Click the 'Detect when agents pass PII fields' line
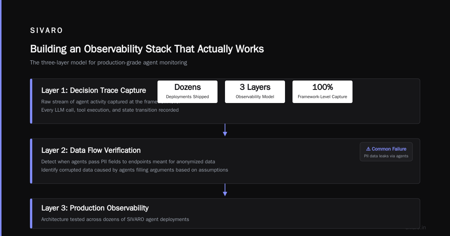The width and height of the screenshot is (450, 236). click(x=128, y=161)
